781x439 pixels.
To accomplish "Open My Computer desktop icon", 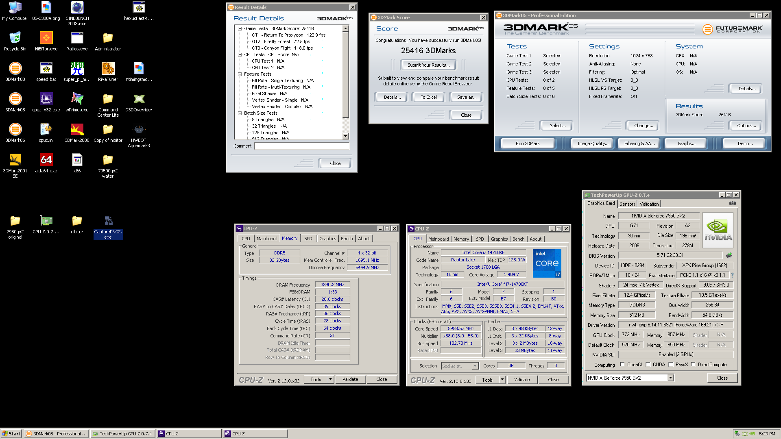I will pyautogui.click(x=15, y=11).
